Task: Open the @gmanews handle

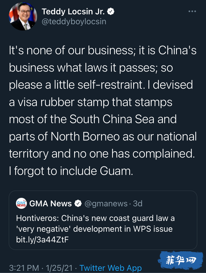Action: tap(106, 204)
